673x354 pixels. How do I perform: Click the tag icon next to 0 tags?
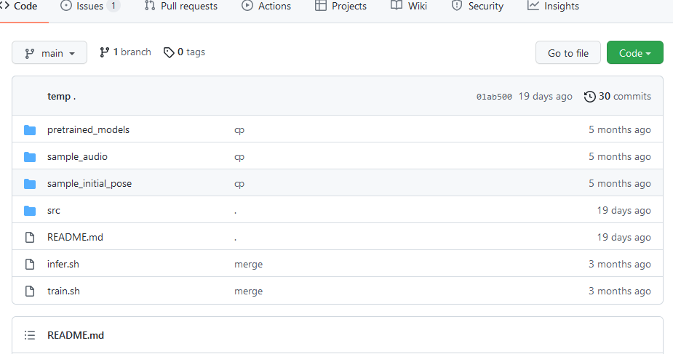[x=169, y=52]
